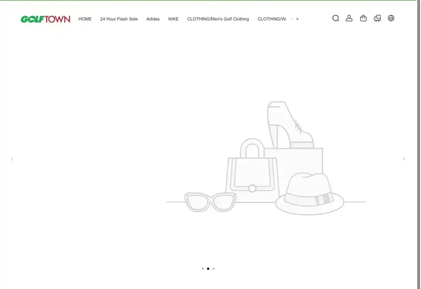Viewport: 421px width, 289px height.
Task: Visit the 24 Hour Flash Sale link
Action: pyautogui.click(x=119, y=19)
